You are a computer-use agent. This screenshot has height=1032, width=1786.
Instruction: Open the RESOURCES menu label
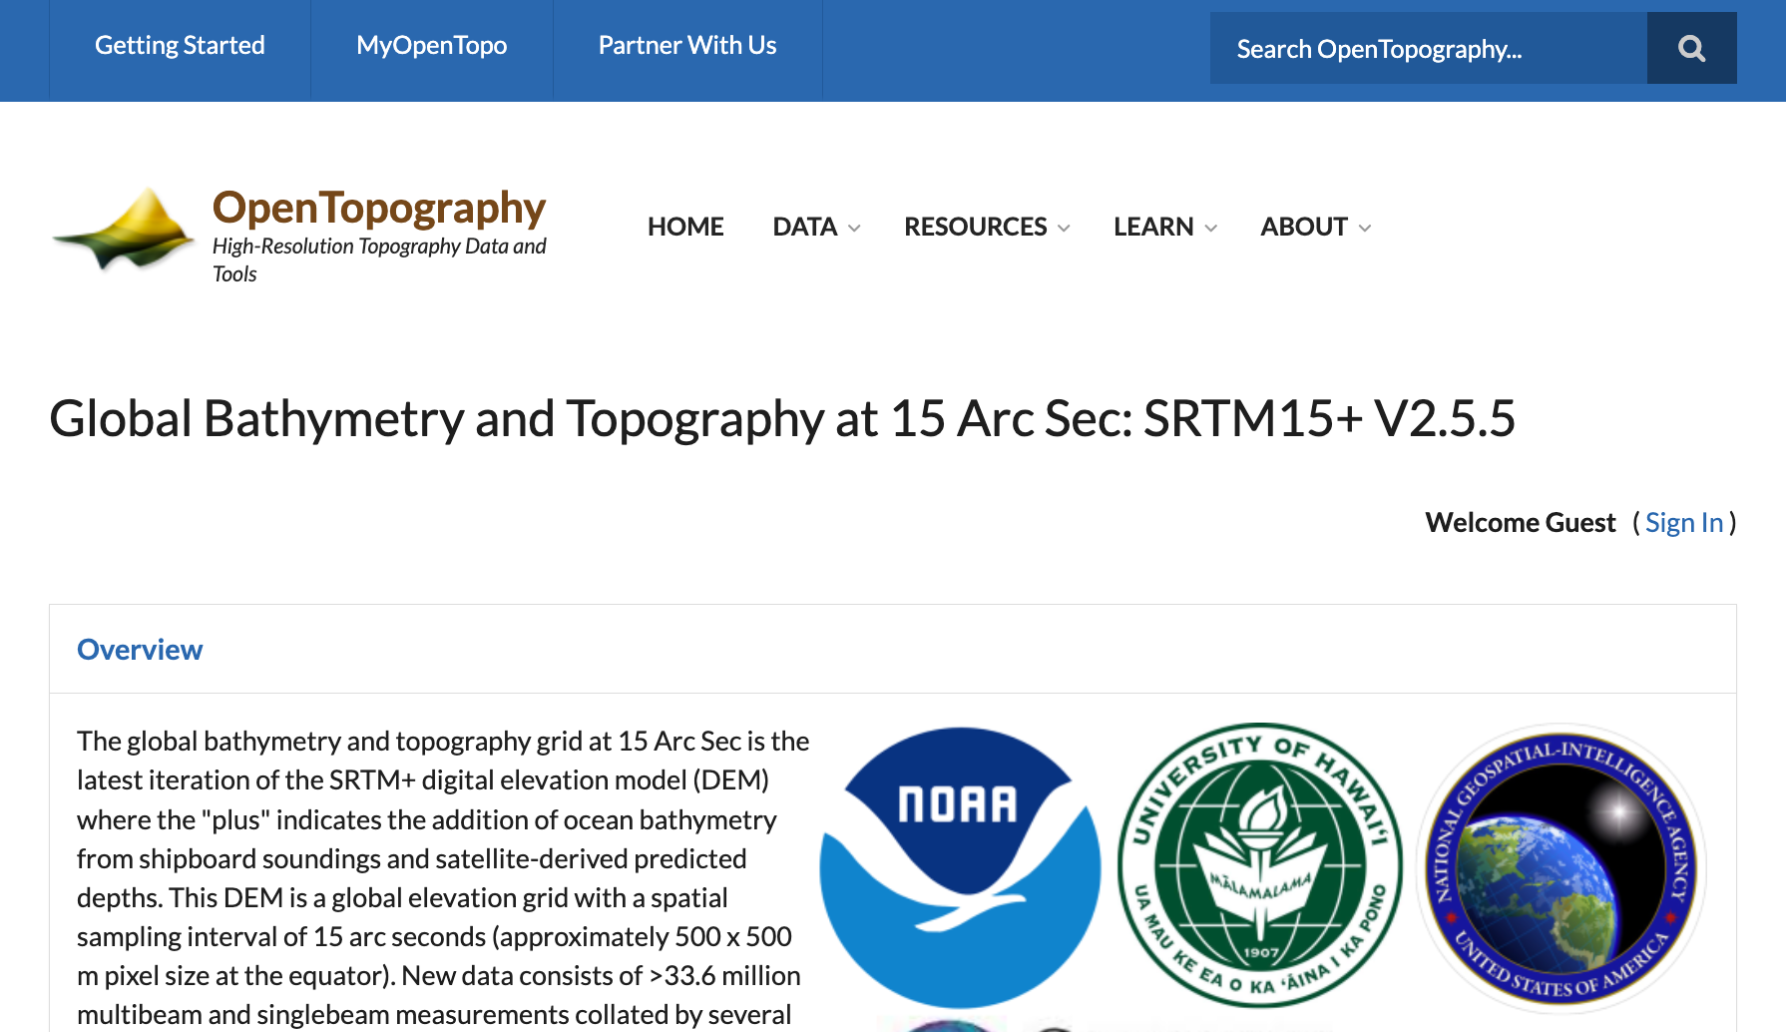pyautogui.click(x=975, y=227)
